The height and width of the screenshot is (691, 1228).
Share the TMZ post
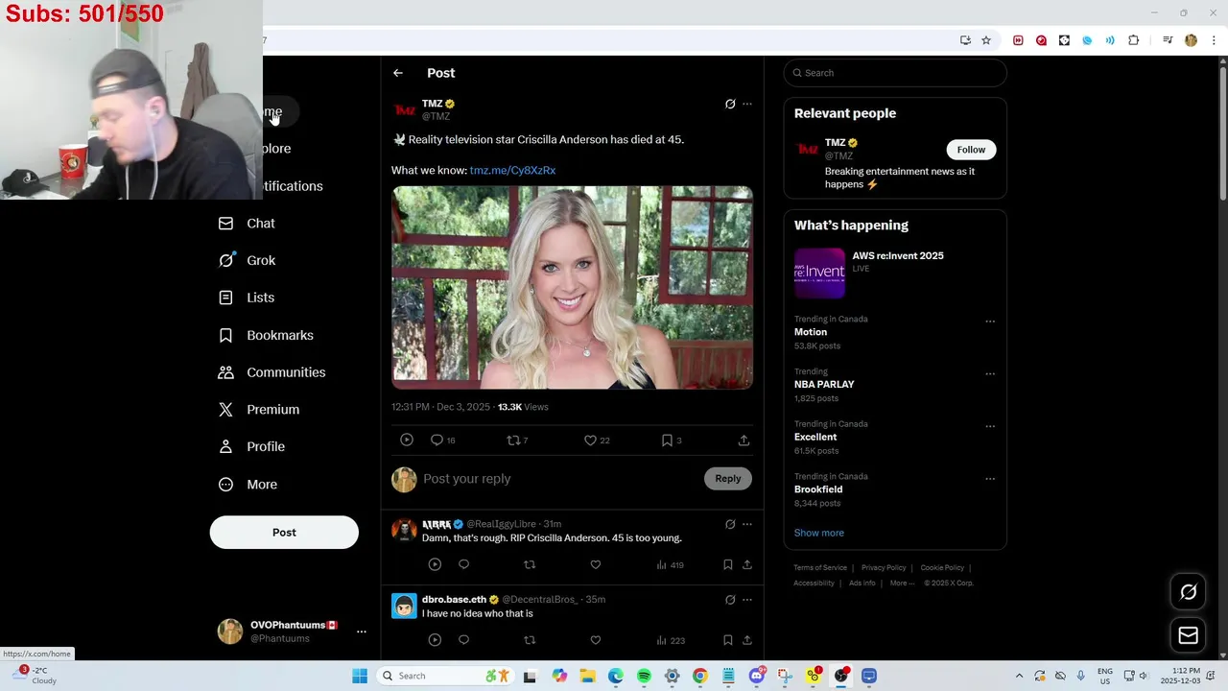click(744, 440)
